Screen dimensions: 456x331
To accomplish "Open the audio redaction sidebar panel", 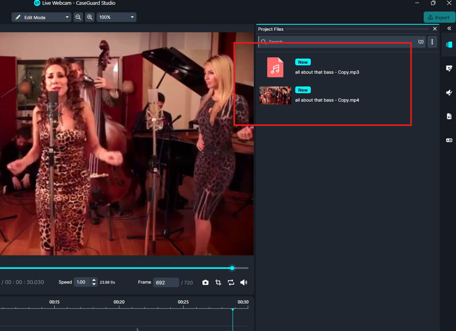I will [x=449, y=92].
